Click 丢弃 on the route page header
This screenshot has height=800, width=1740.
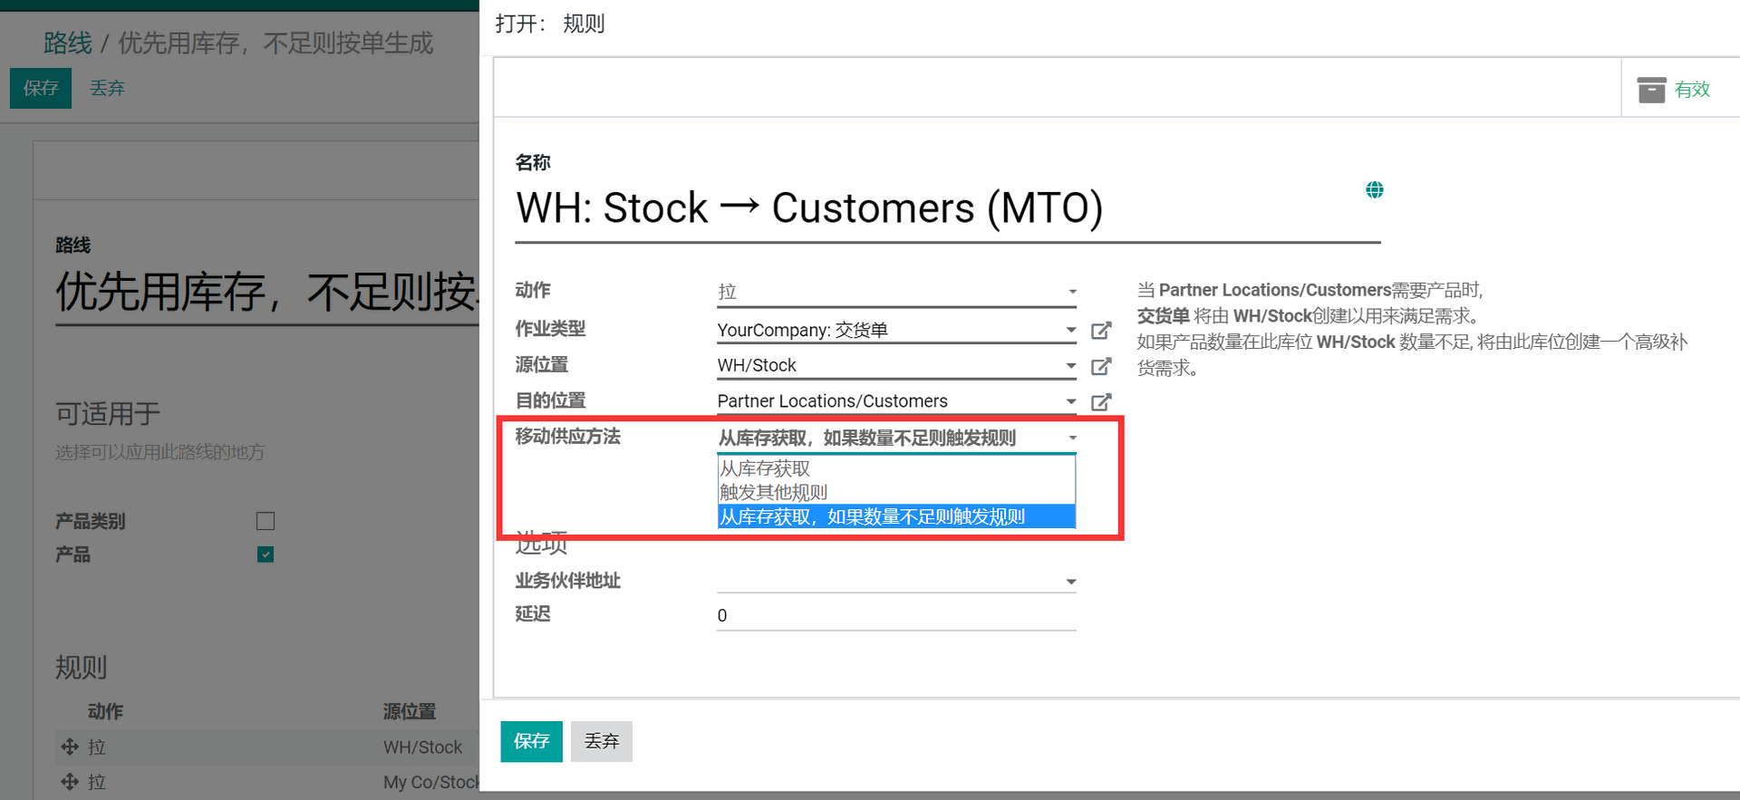(x=107, y=88)
